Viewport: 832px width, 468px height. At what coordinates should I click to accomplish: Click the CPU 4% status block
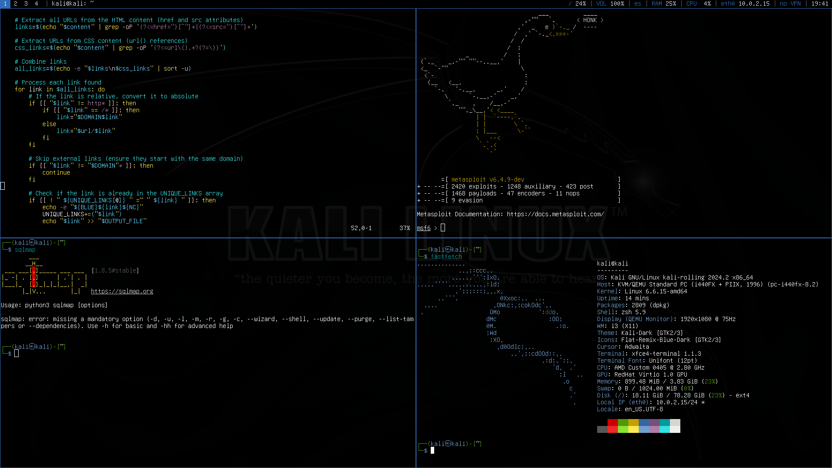[699, 3]
